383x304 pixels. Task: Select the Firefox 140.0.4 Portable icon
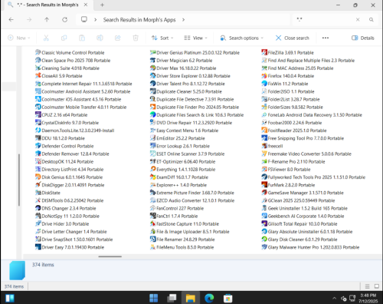tap(264, 76)
